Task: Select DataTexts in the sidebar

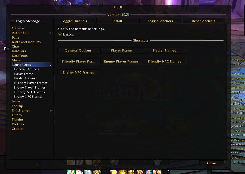Action: pyautogui.click(x=20, y=56)
